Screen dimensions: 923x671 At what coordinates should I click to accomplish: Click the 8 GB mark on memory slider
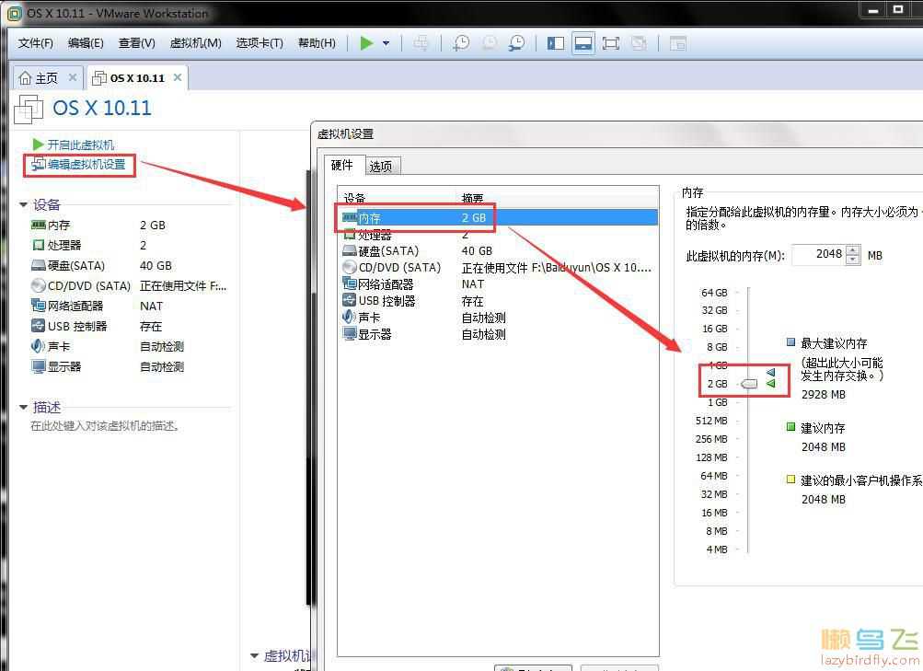click(x=717, y=347)
